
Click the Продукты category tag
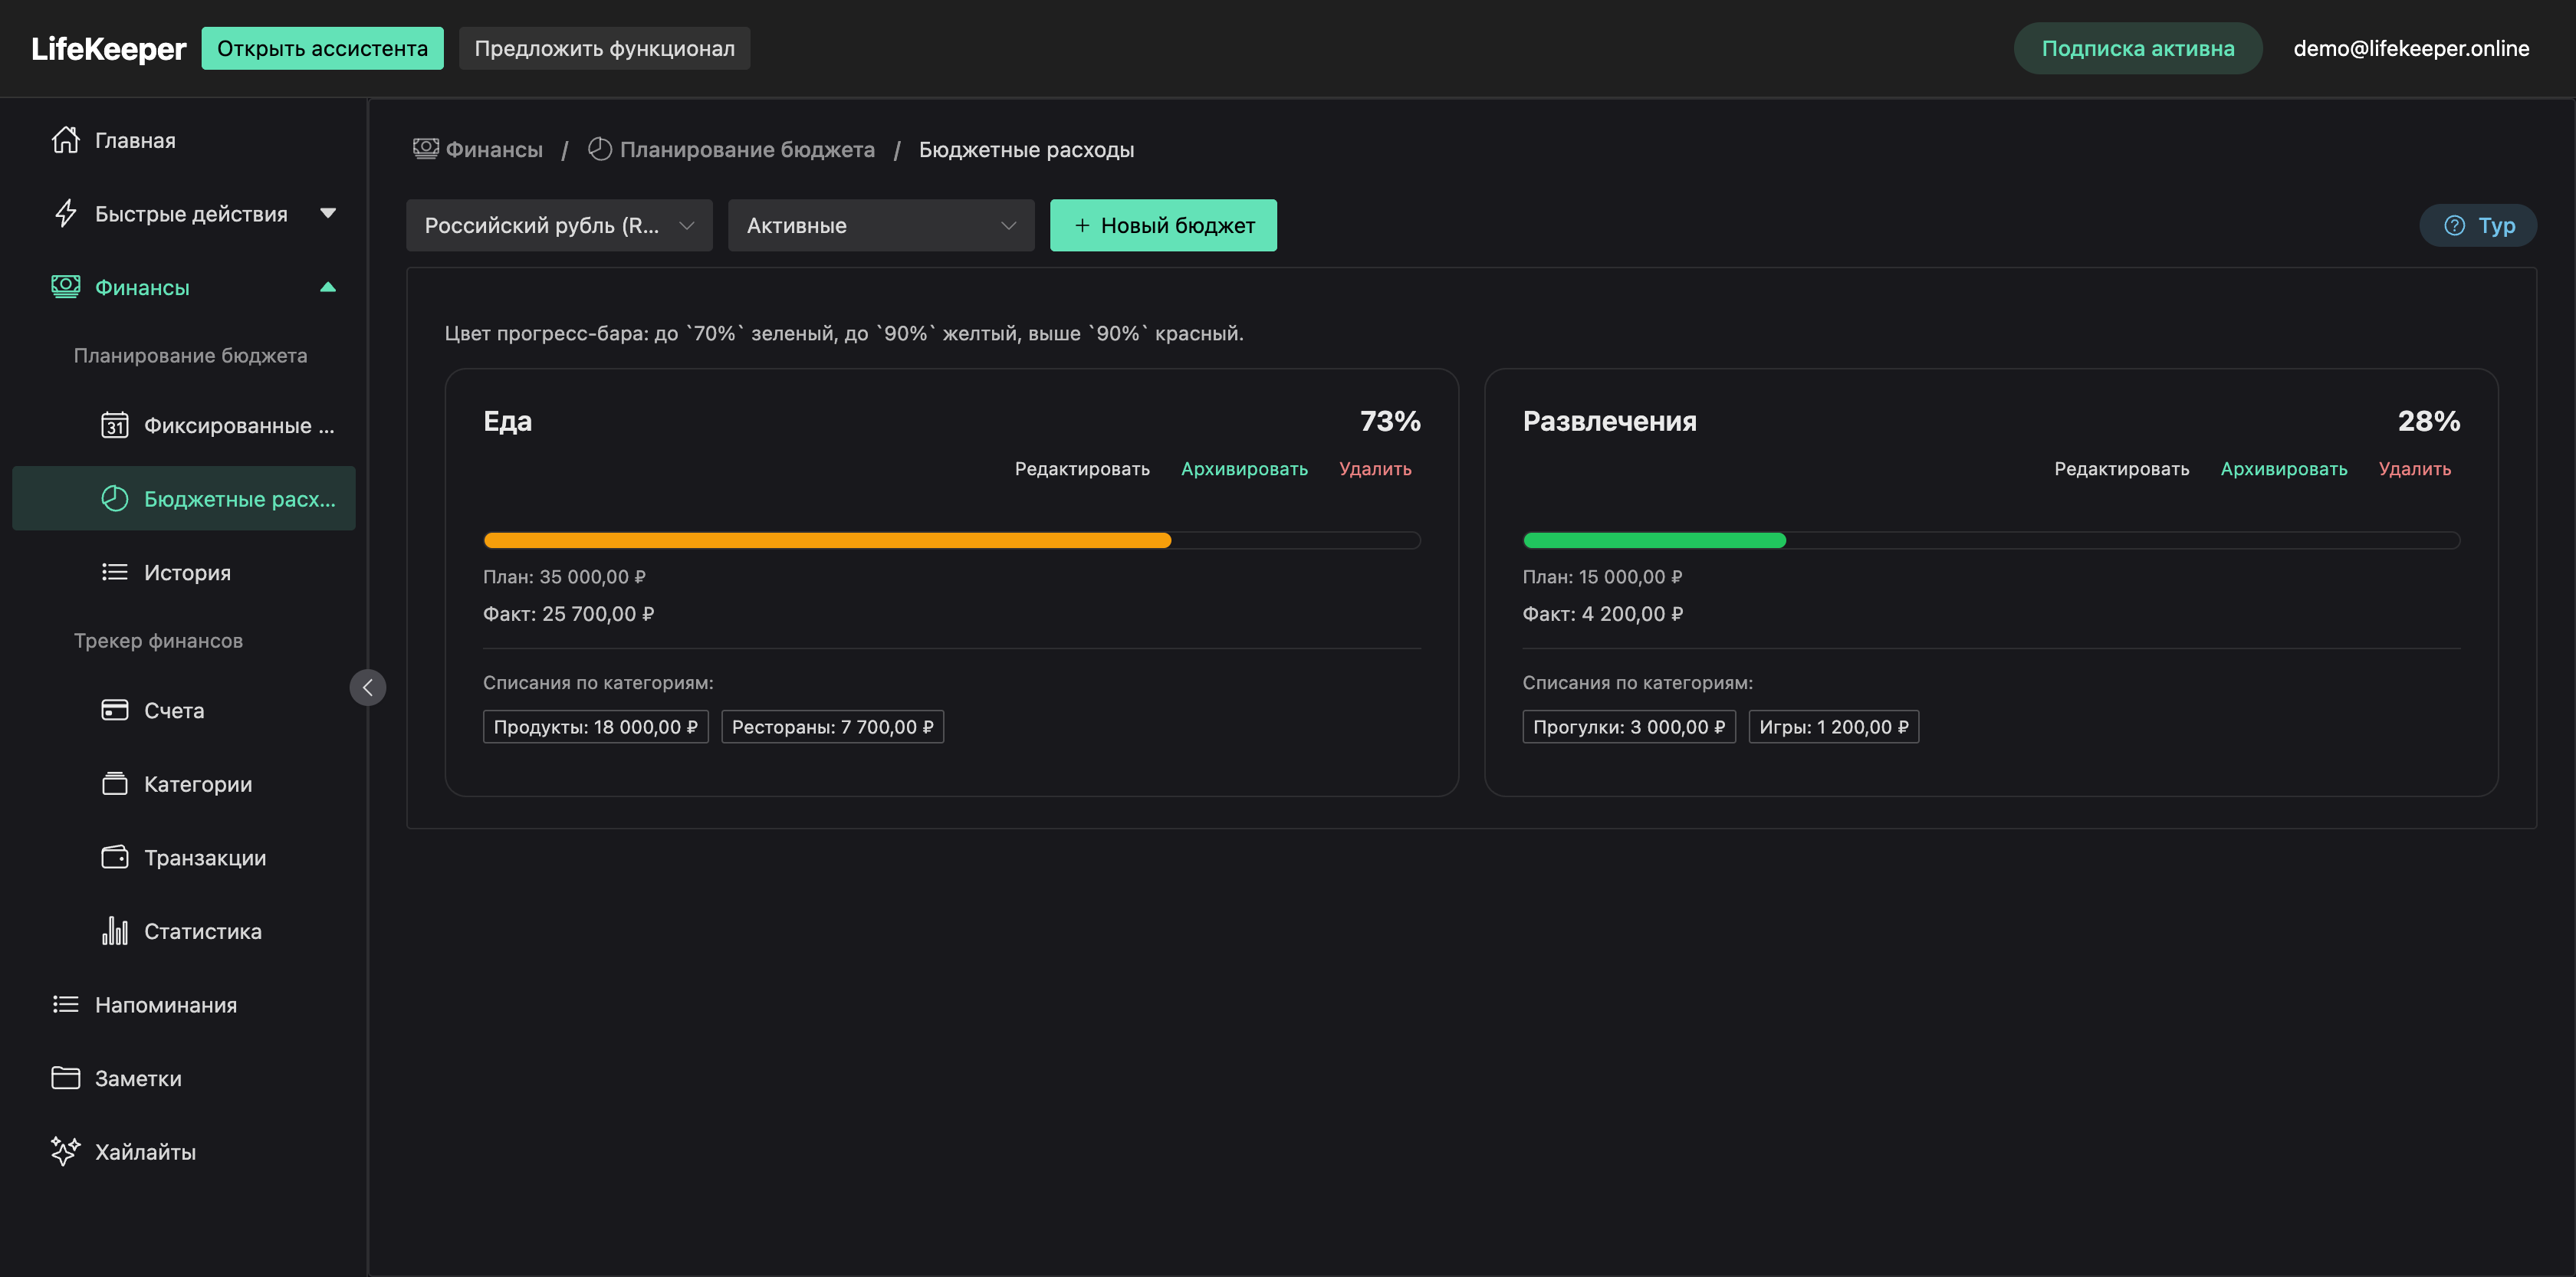595,728
